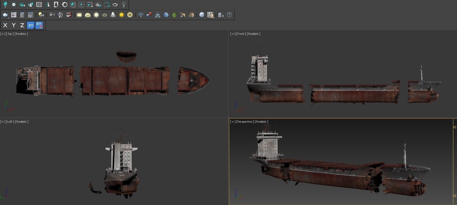Screen dimensions: 457x205
Task: Create an IES light with cone icon
Action: pyautogui.click(x=113, y=15)
